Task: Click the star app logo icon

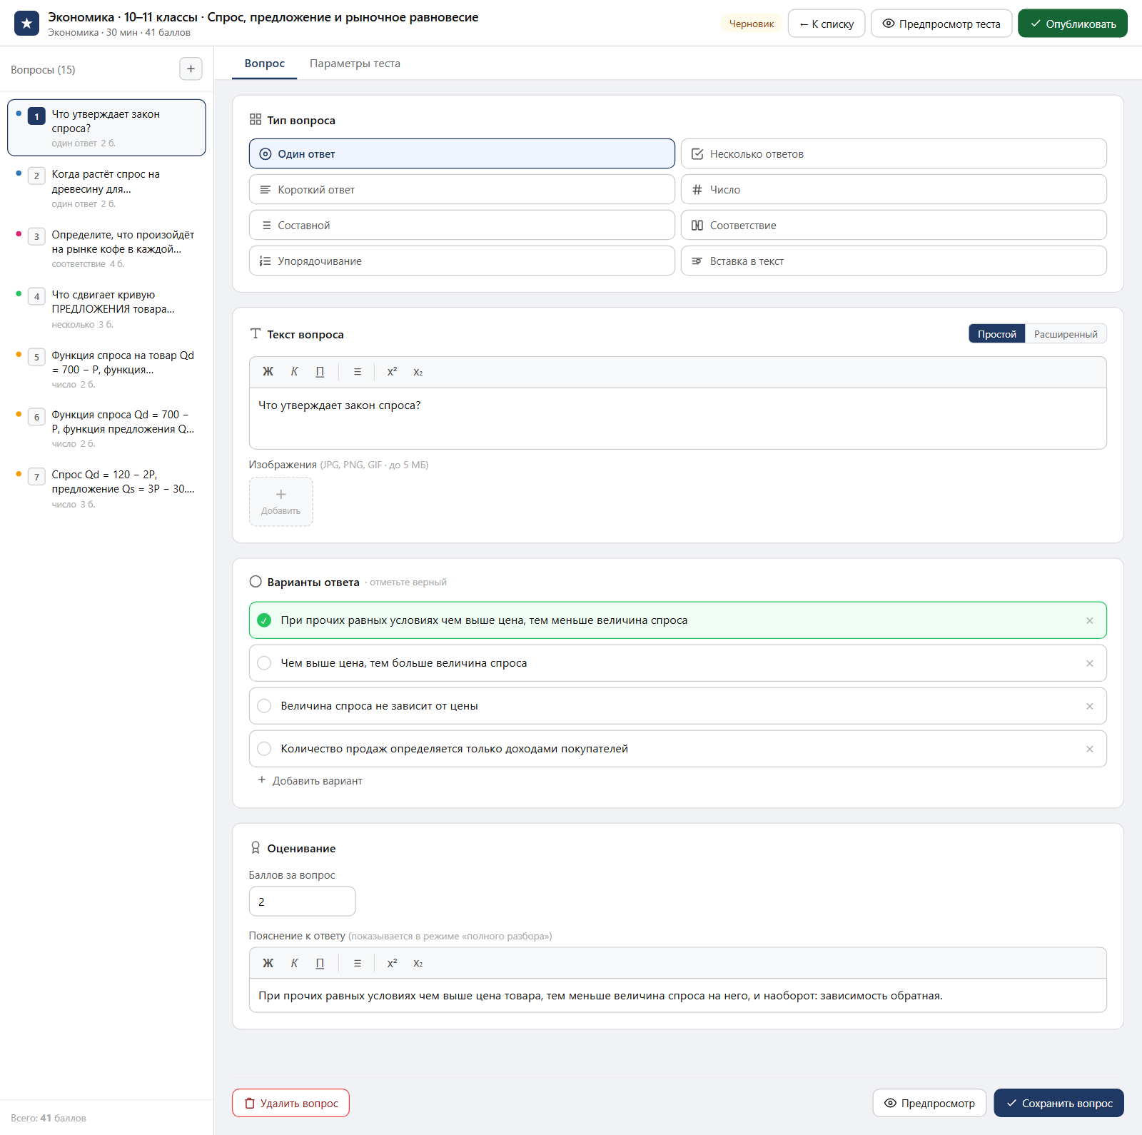Action: (26, 24)
